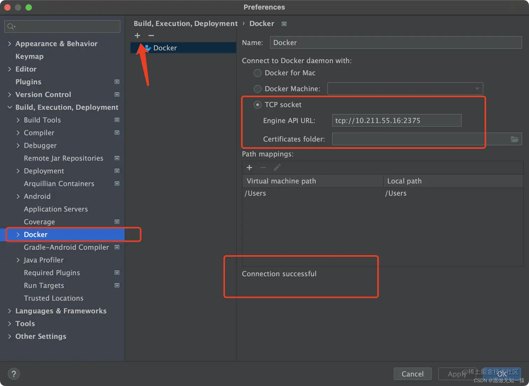The height and width of the screenshot is (386, 529).
Task: Click project-level icon next to Arquillian Containers
Action: pyautogui.click(x=117, y=184)
